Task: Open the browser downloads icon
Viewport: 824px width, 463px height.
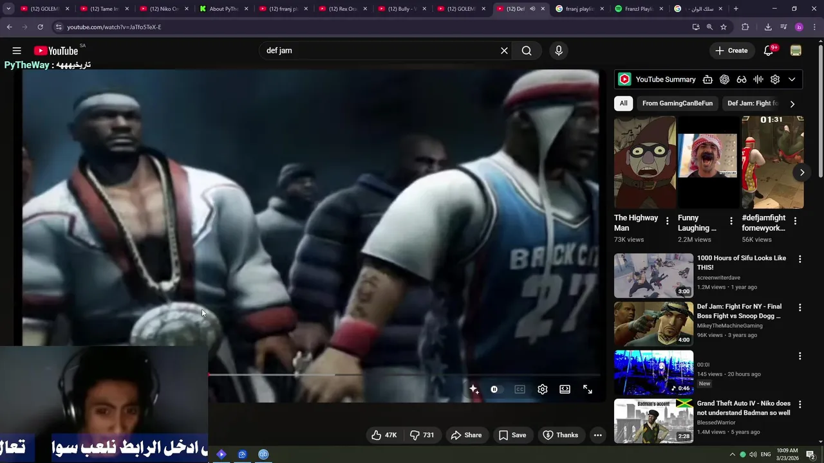Action: click(x=768, y=27)
